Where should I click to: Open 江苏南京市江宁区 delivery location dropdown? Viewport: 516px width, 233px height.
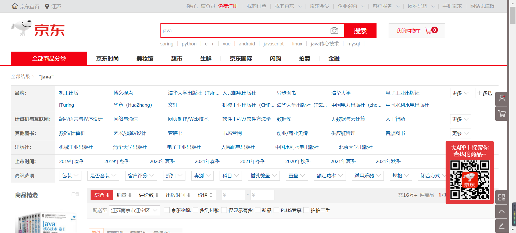(134, 210)
